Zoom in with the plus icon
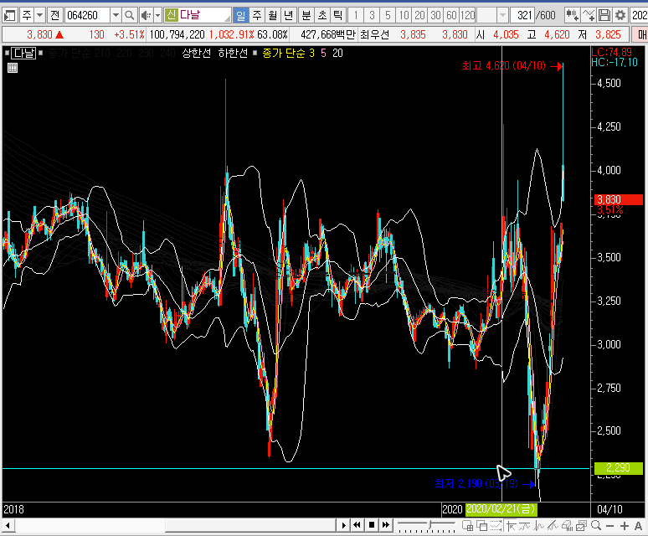Viewport: 648px width, 536px height. pyautogui.click(x=625, y=526)
